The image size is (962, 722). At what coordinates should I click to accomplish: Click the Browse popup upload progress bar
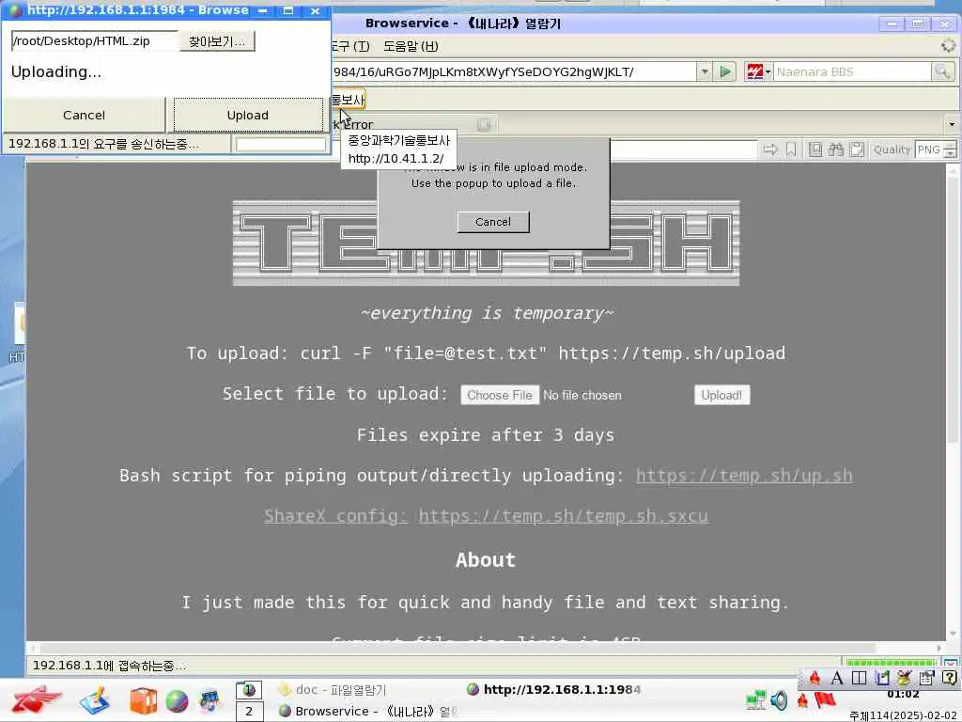[x=281, y=144]
